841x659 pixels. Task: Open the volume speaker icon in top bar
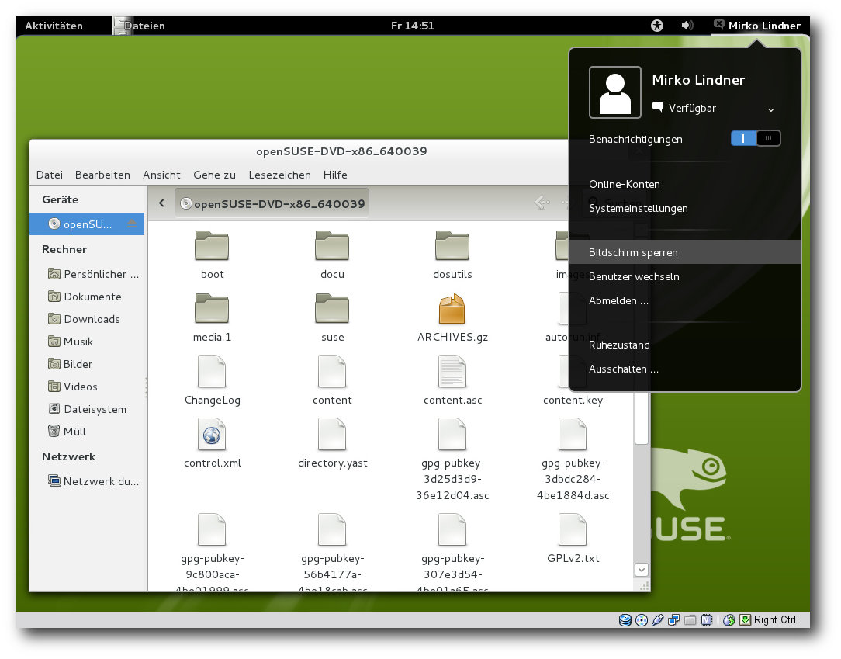pyautogui.click(x=687, y=25)
